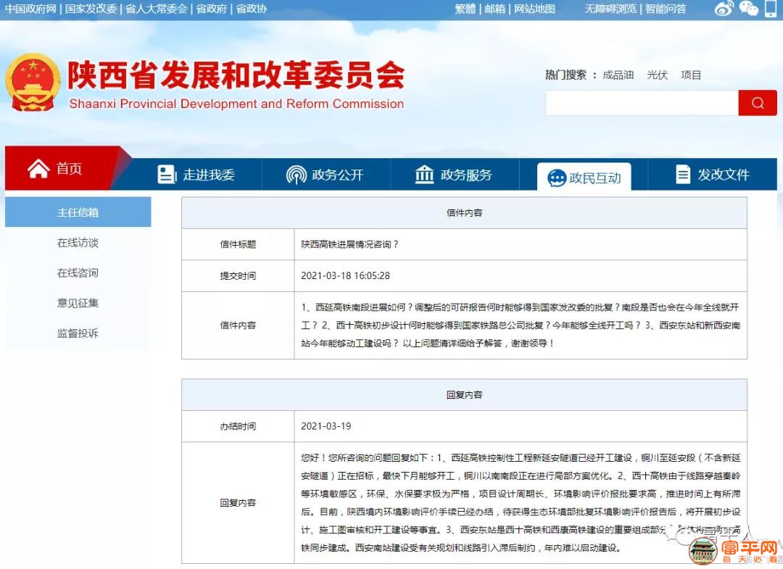The width and height of the screenshot is (783, 569).
Task: Open the 发改文件 navigation tab
Action: tap(713, 175)
